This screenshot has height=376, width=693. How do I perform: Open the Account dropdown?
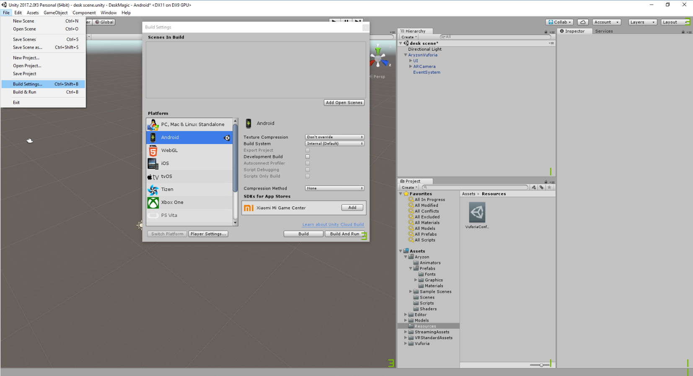click(x=606, y=22)
